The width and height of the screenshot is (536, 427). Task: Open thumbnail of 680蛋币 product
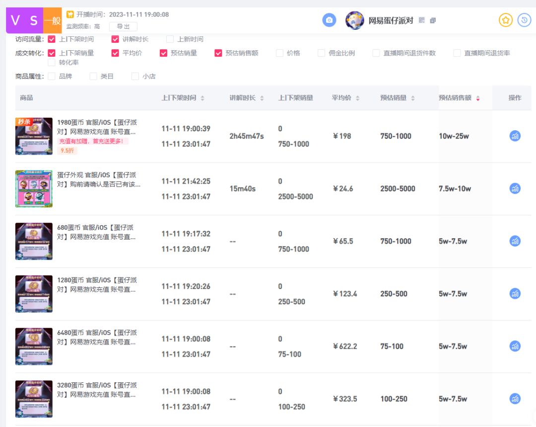point(34,242)
